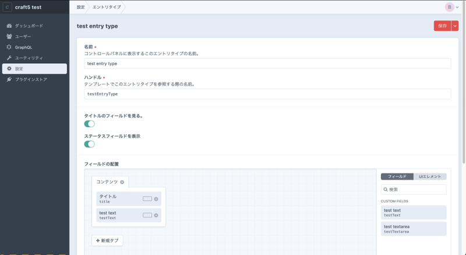
Task: Click the エントリタイプ breadcrumb link
Action: [x=107, y=7]
